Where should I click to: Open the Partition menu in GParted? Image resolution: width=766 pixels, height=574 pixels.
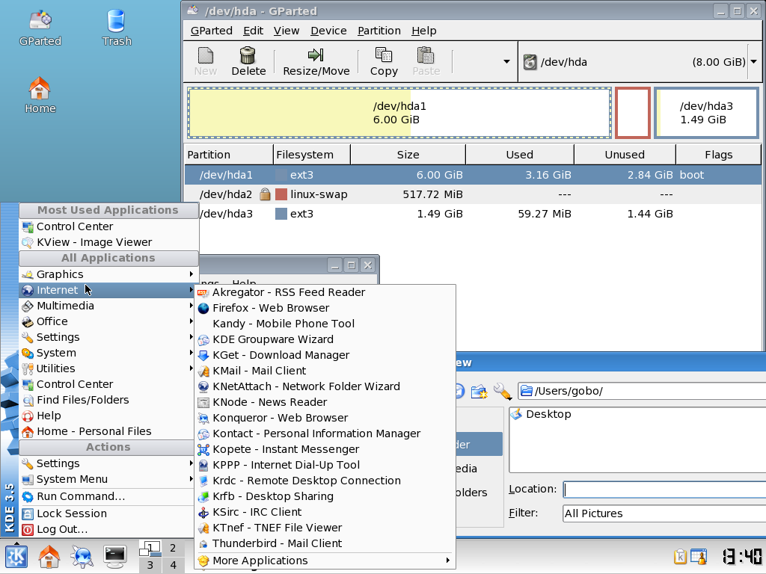(379, 31)
